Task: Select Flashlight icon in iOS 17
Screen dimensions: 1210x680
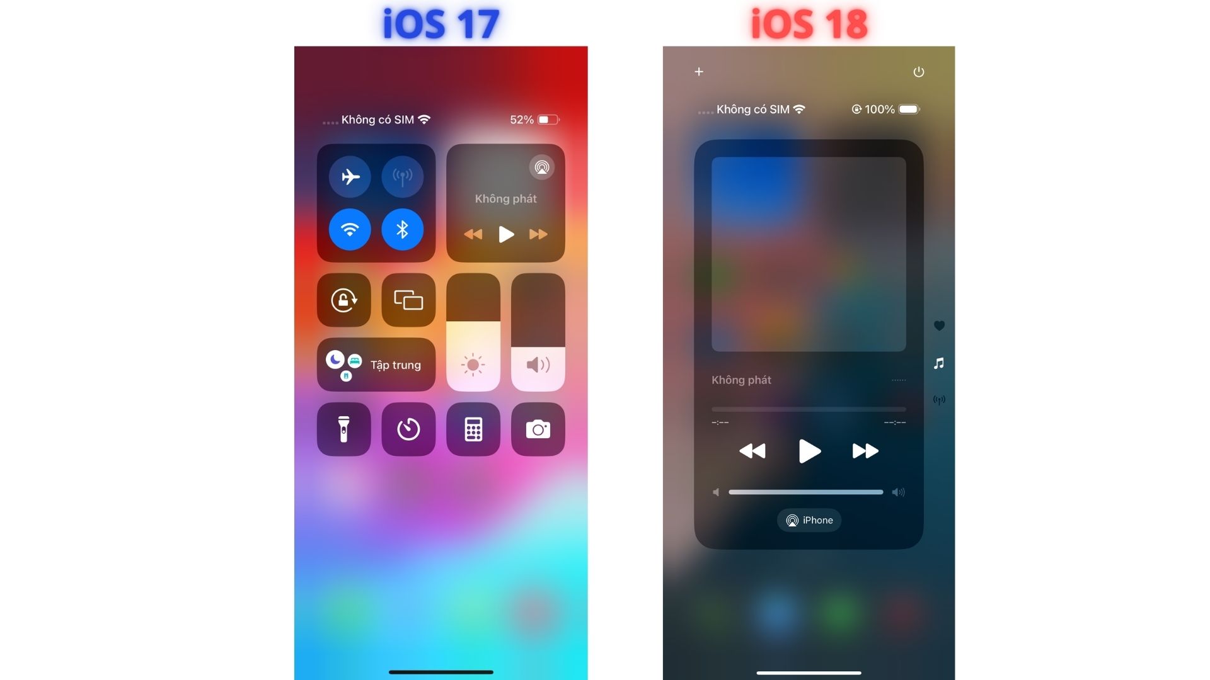Action: tap(344, 428)
